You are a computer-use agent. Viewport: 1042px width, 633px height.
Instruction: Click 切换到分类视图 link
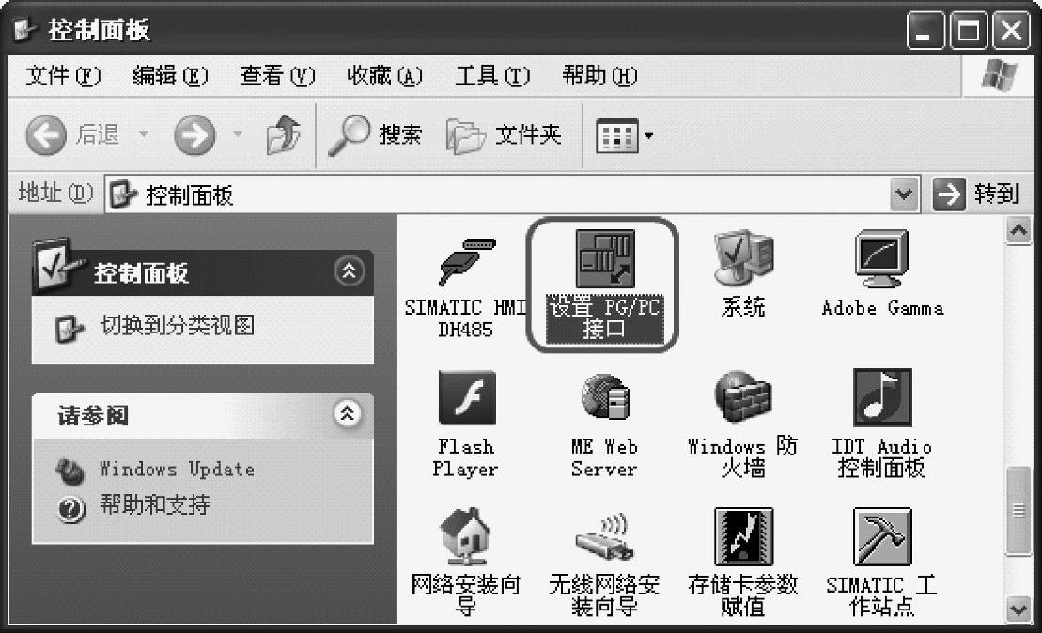click(178, 326)
